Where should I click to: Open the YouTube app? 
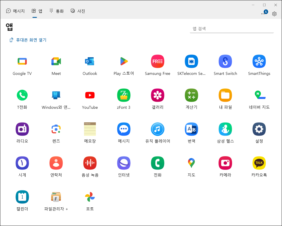pos(90,95)
